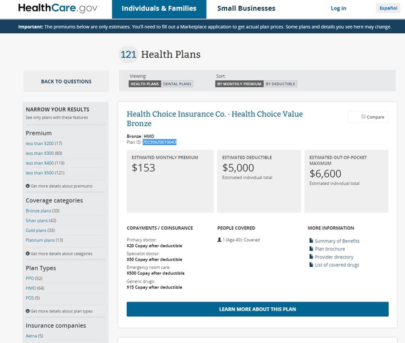Click the person icon under People Covered

219,240
